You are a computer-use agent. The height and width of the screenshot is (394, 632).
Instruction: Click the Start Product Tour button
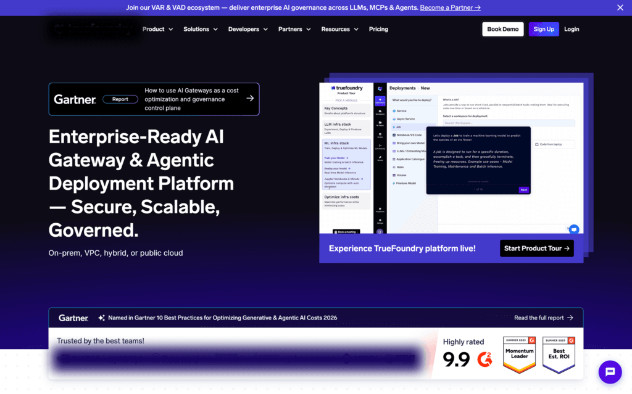(x=536, y=248)
